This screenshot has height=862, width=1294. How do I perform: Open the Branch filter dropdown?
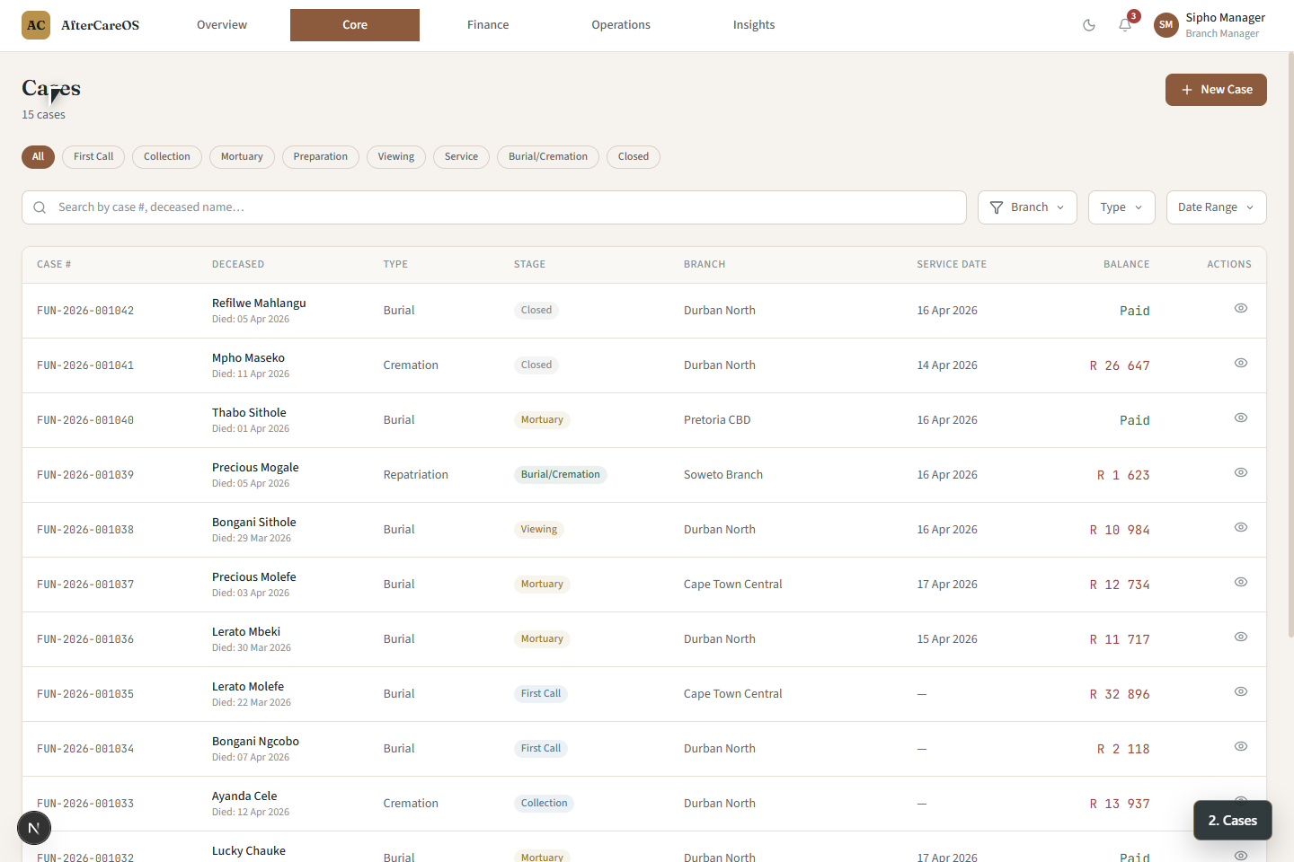1027,207
